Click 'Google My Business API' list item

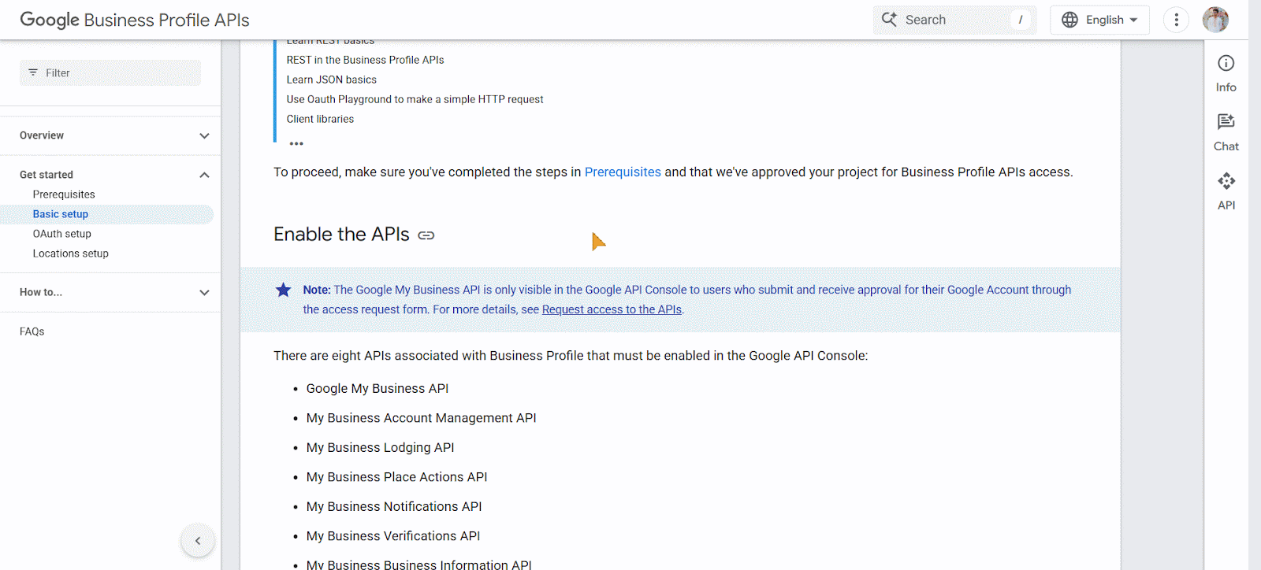pyautogui.click(x=378, y=388)
